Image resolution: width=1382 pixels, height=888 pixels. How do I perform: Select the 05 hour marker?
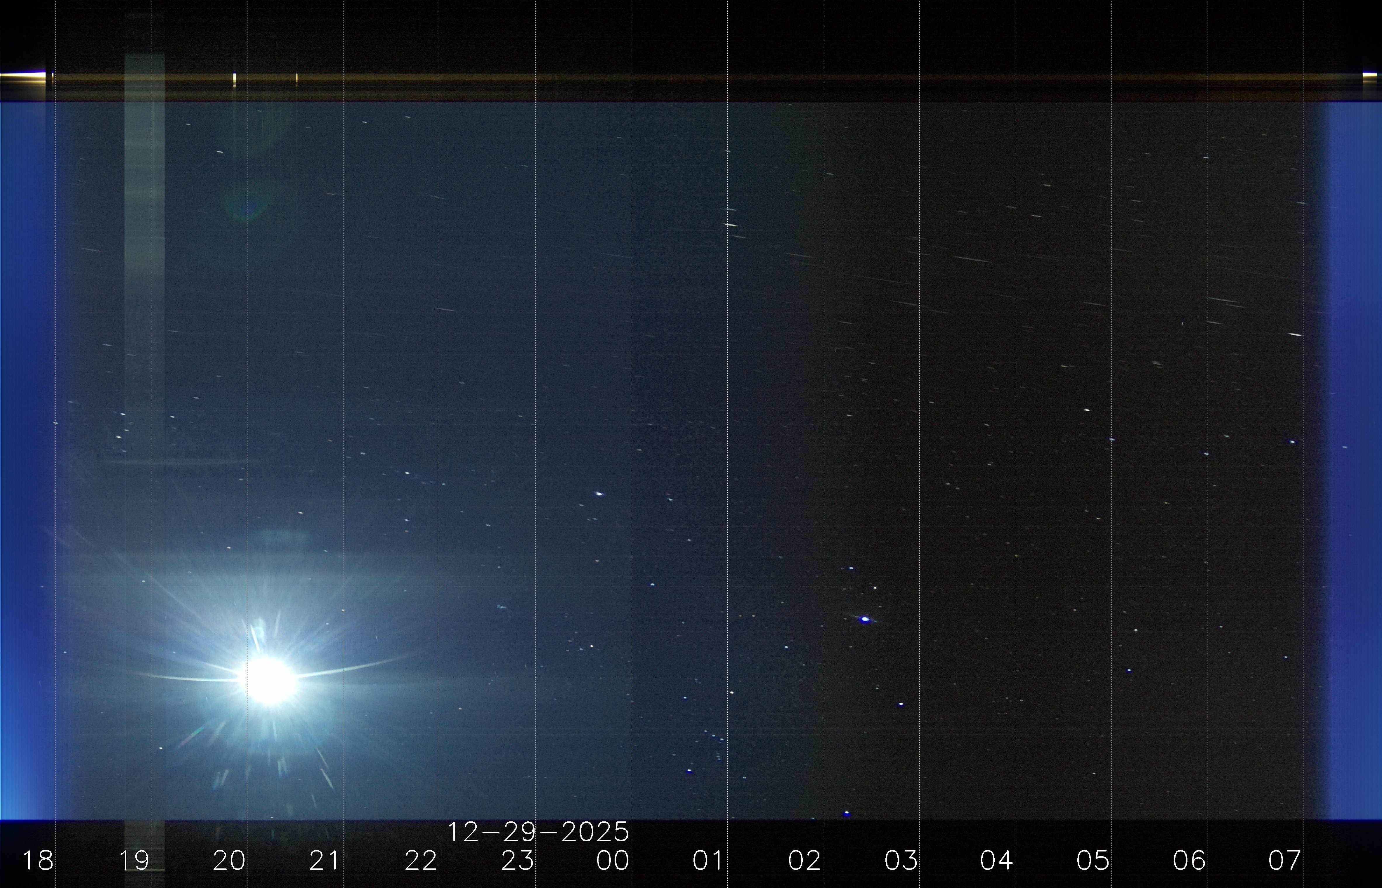(1093, 861)
